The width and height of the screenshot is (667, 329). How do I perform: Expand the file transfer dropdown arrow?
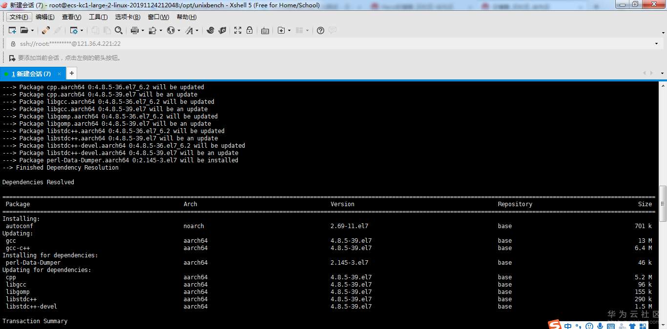pyautogui.click(x=161, y=30)
